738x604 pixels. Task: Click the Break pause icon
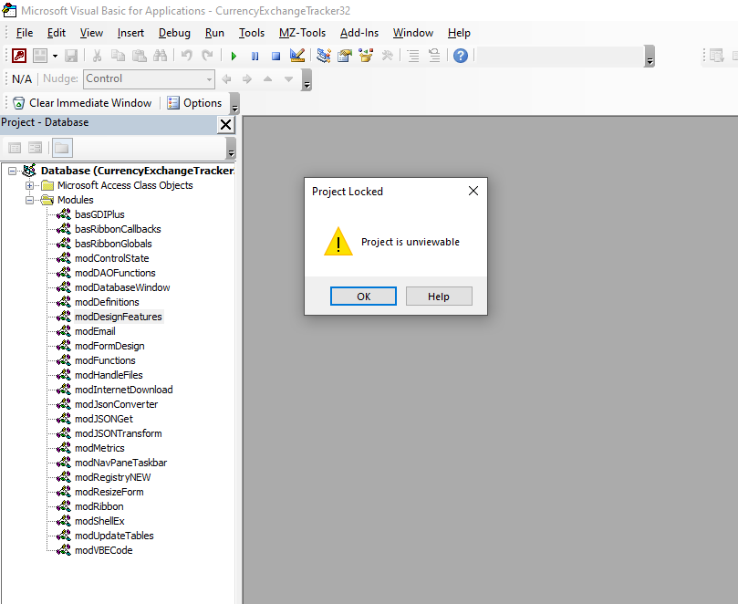[x=255, y=56]
